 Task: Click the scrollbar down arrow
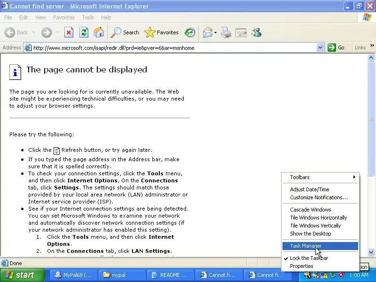371,252
